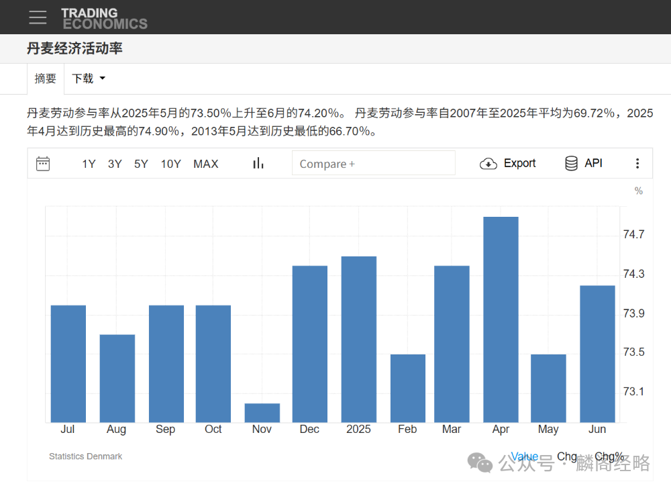This screenshot has height=490, width=671.
Task: Click the 2025 January bar in chart
Action: click(x=359, y=340)
